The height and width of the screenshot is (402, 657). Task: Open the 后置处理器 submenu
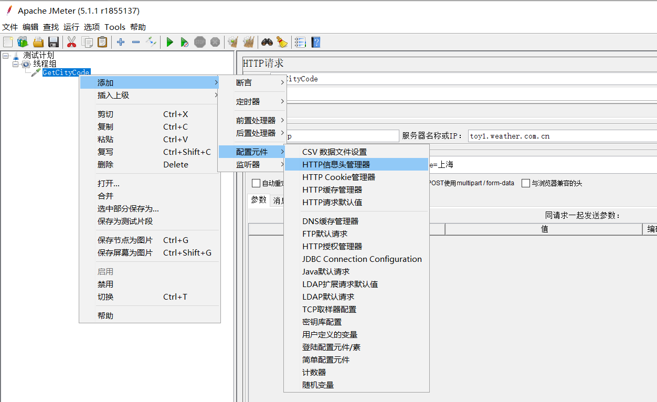click(x=252, y=133)
